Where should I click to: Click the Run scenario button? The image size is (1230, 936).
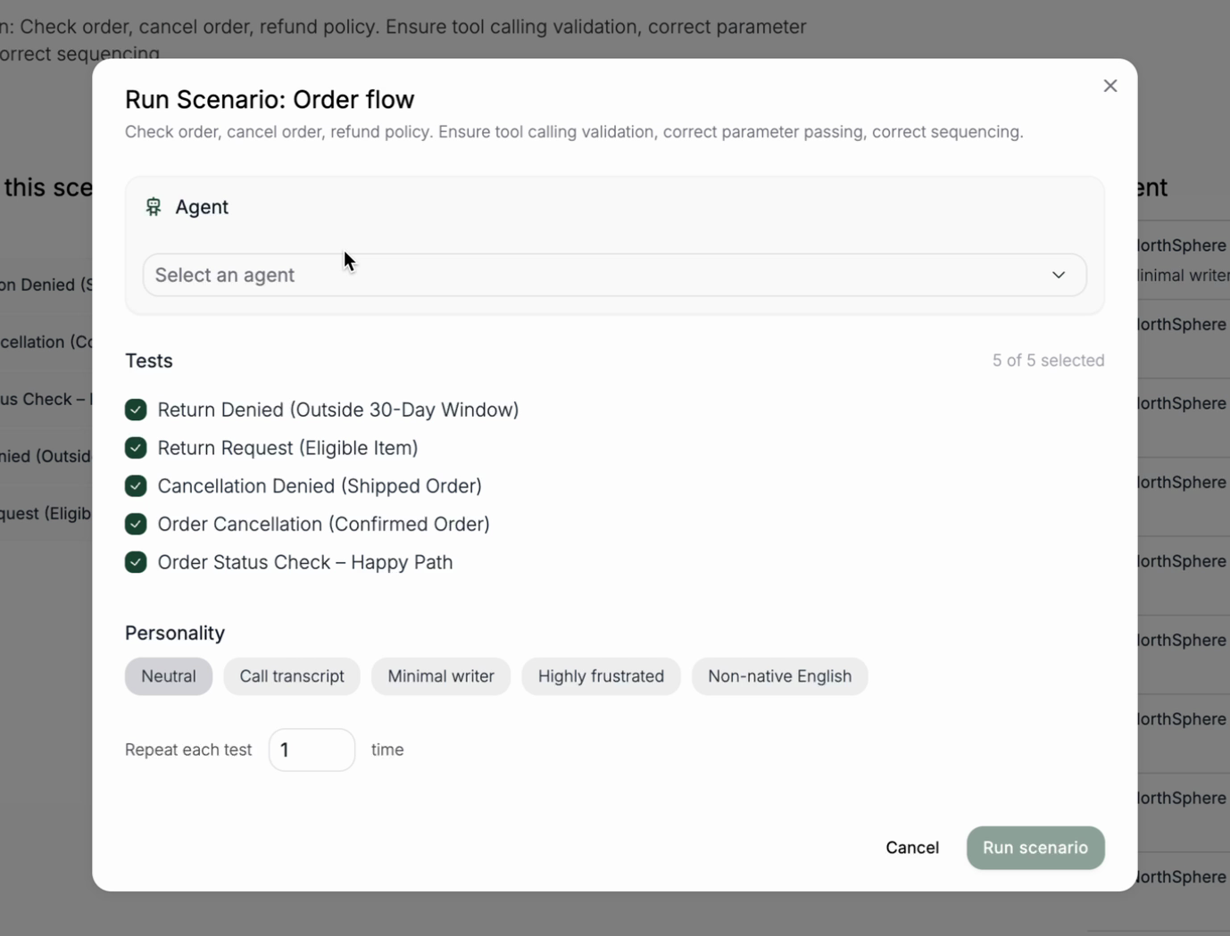click(1035, 848)
